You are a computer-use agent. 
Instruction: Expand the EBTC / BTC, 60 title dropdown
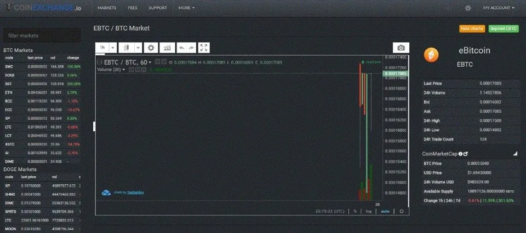point(150,62)
